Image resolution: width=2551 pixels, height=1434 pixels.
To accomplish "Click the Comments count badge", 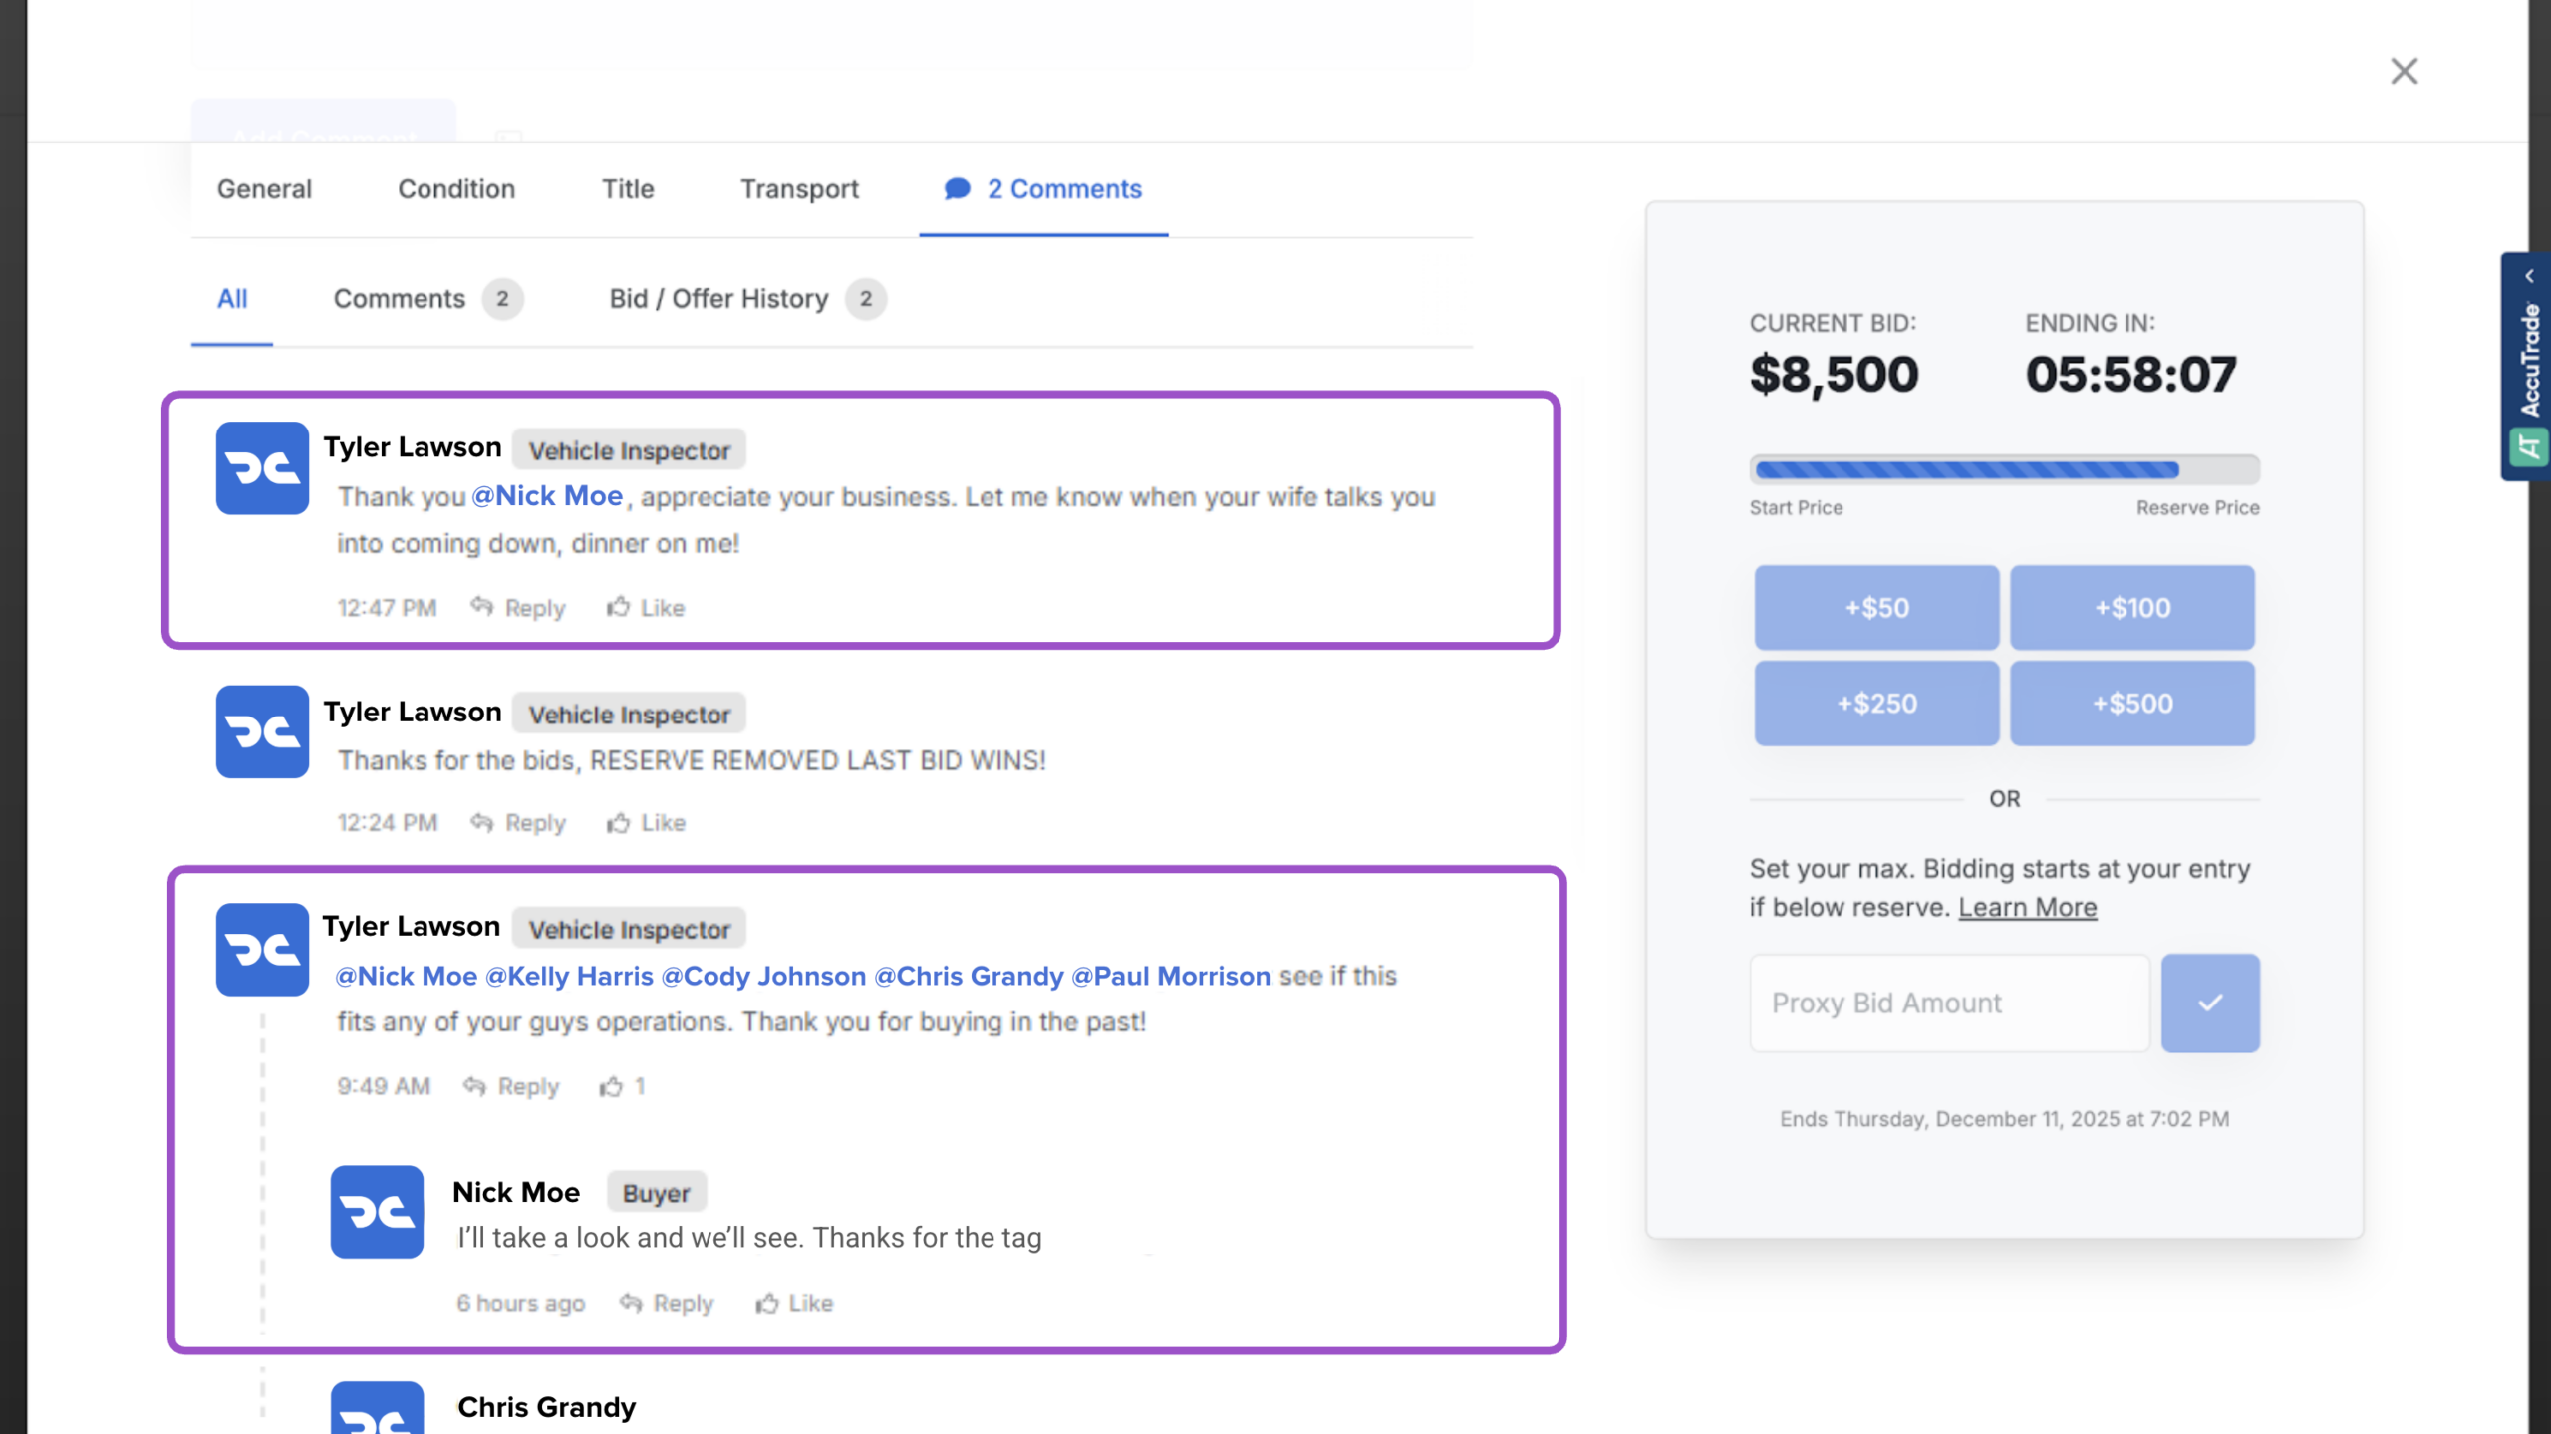I will pos(502,299).
